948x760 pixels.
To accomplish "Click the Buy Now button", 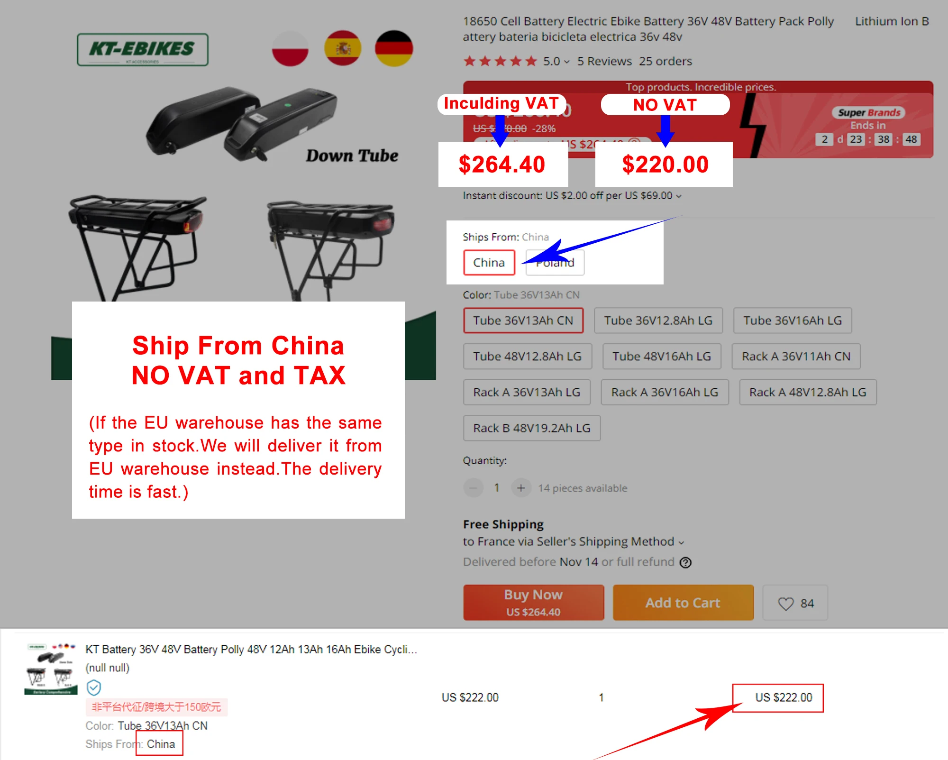I will pos(534,603).
